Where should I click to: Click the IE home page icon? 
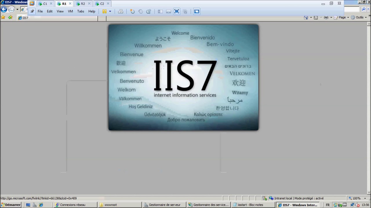306,17
